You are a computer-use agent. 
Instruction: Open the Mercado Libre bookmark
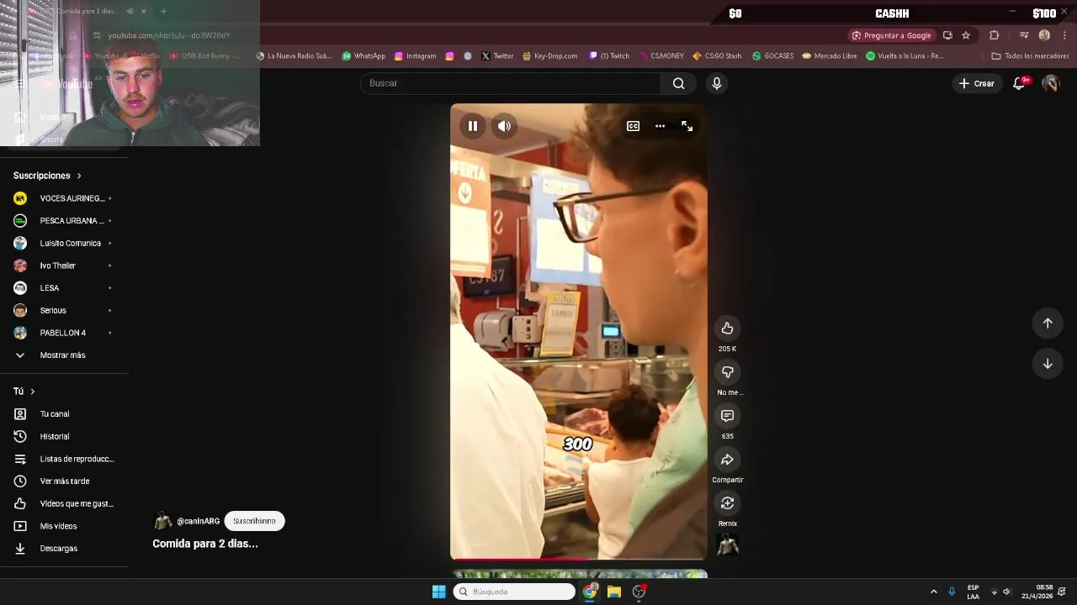click(x=830, y=56)
